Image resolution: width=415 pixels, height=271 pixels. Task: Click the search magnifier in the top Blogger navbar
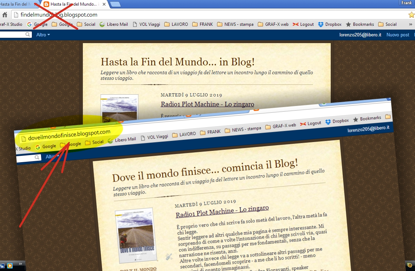[28, 35]
